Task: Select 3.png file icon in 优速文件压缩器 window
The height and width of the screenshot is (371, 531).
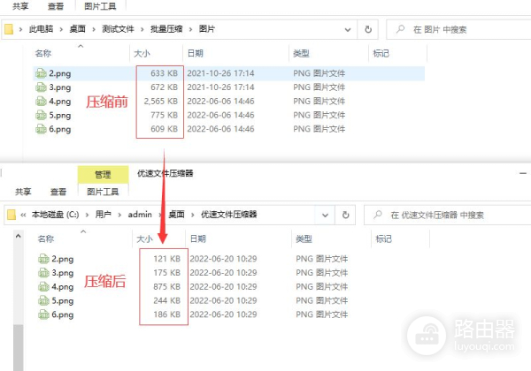Action: 43,273
